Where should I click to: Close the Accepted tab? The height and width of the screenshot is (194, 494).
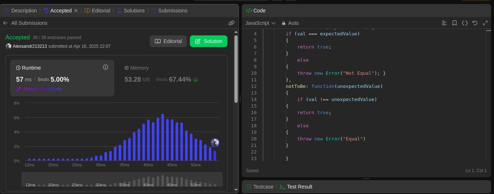tap(76, 10)
